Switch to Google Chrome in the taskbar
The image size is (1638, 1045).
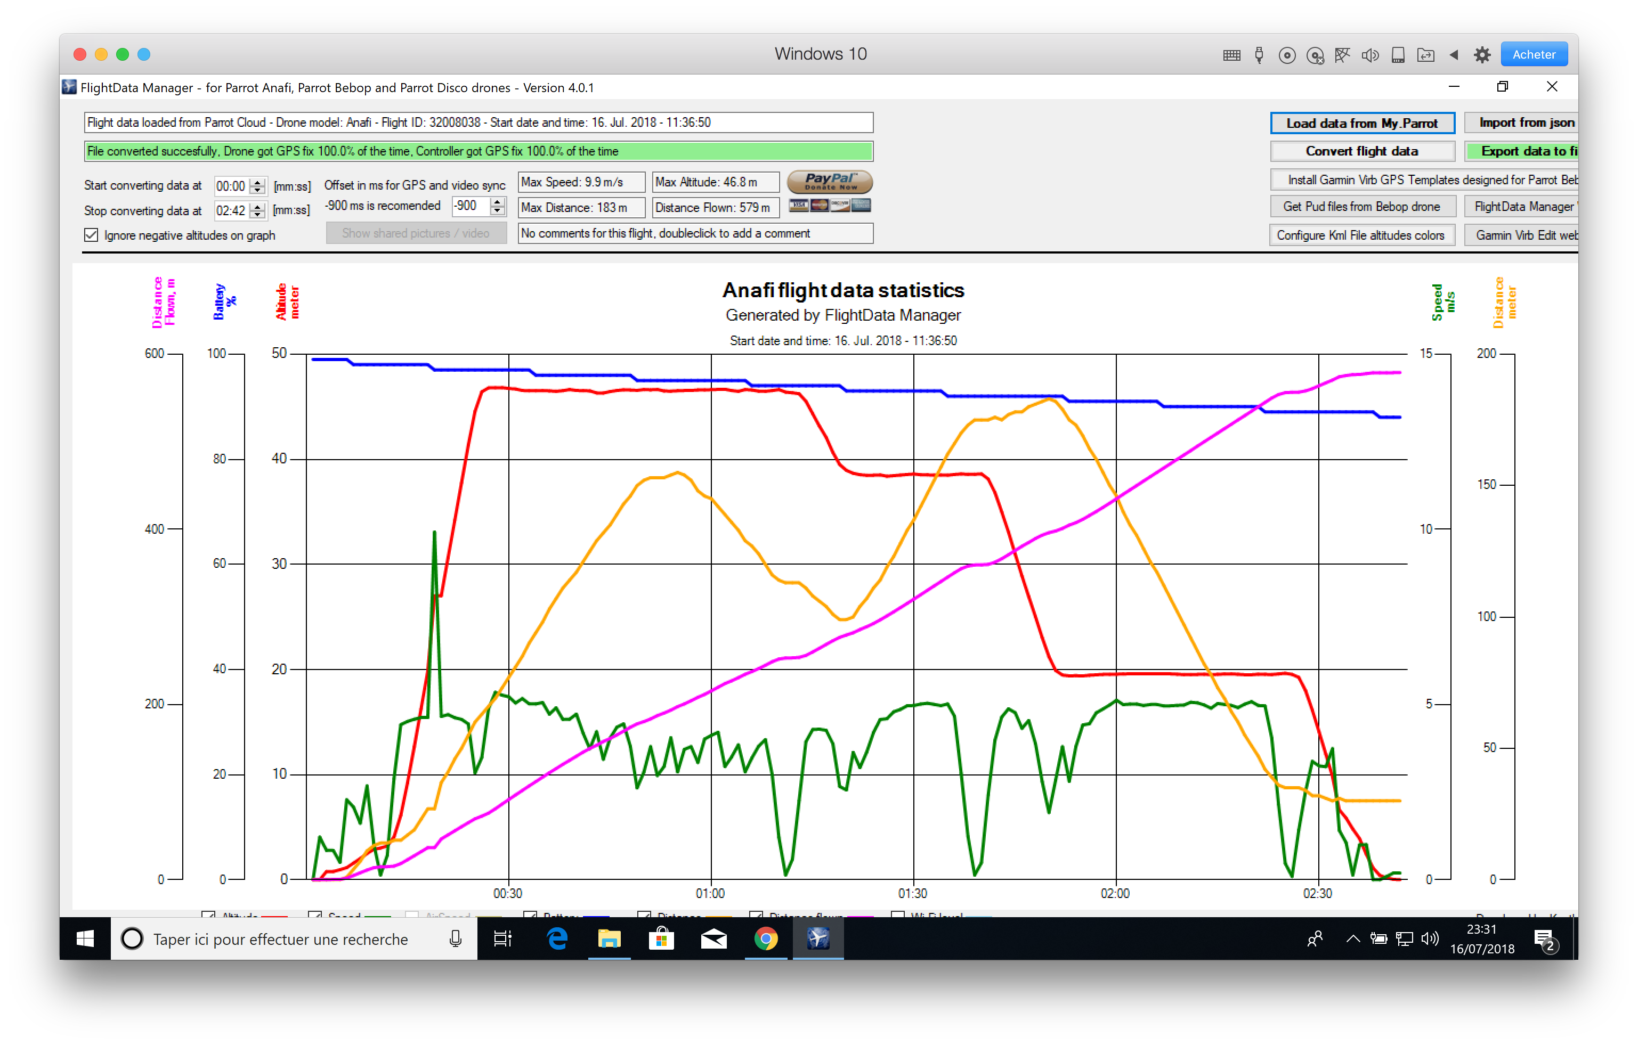pos(766,939)
